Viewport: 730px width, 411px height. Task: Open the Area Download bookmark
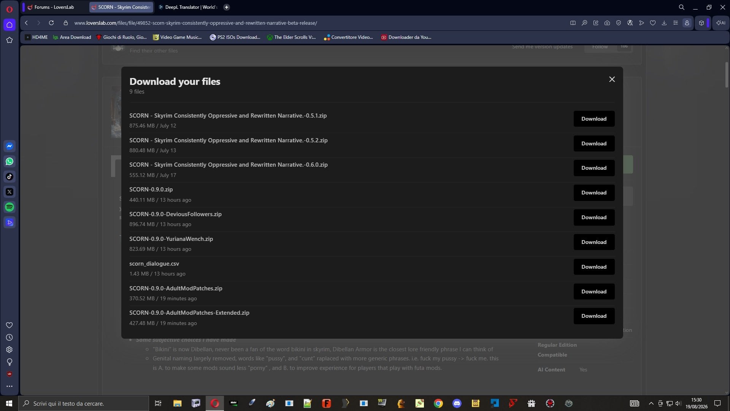[72, 37]
